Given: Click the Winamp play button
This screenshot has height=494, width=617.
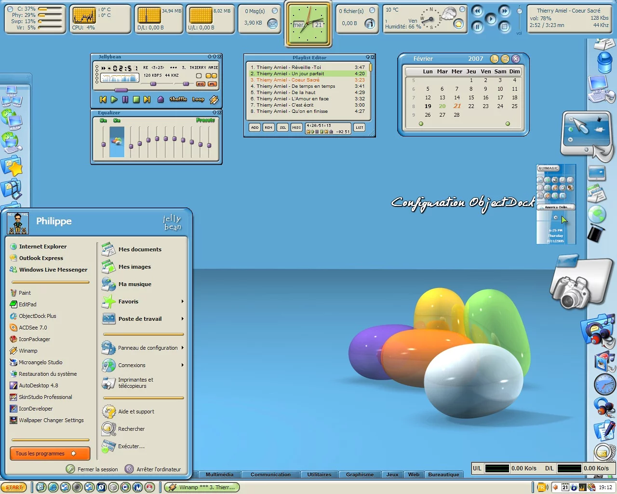Looking at the screenshot, I should coord(114,99).
